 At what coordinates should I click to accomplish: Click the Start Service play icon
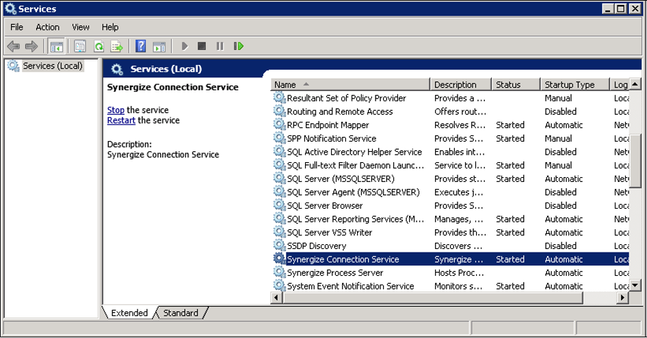[x=185, y=47]
